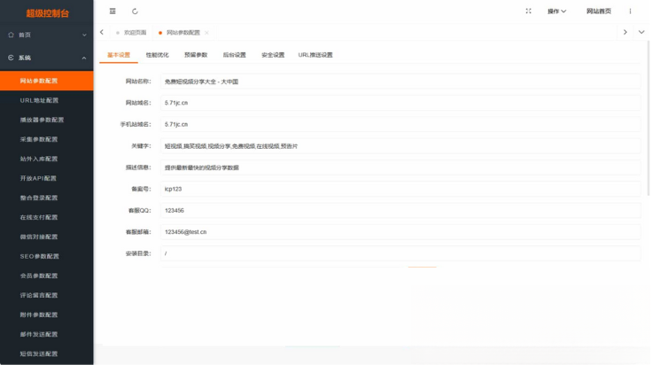661x365 pixels.
Task: Toggle the sidebar menu collapse icon
Action: [113, 12]
